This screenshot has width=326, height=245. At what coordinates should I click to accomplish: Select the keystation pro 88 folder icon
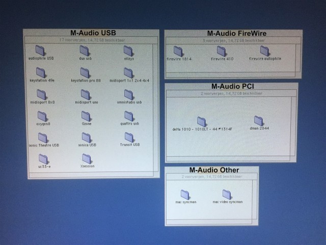[x=85, y=72]
